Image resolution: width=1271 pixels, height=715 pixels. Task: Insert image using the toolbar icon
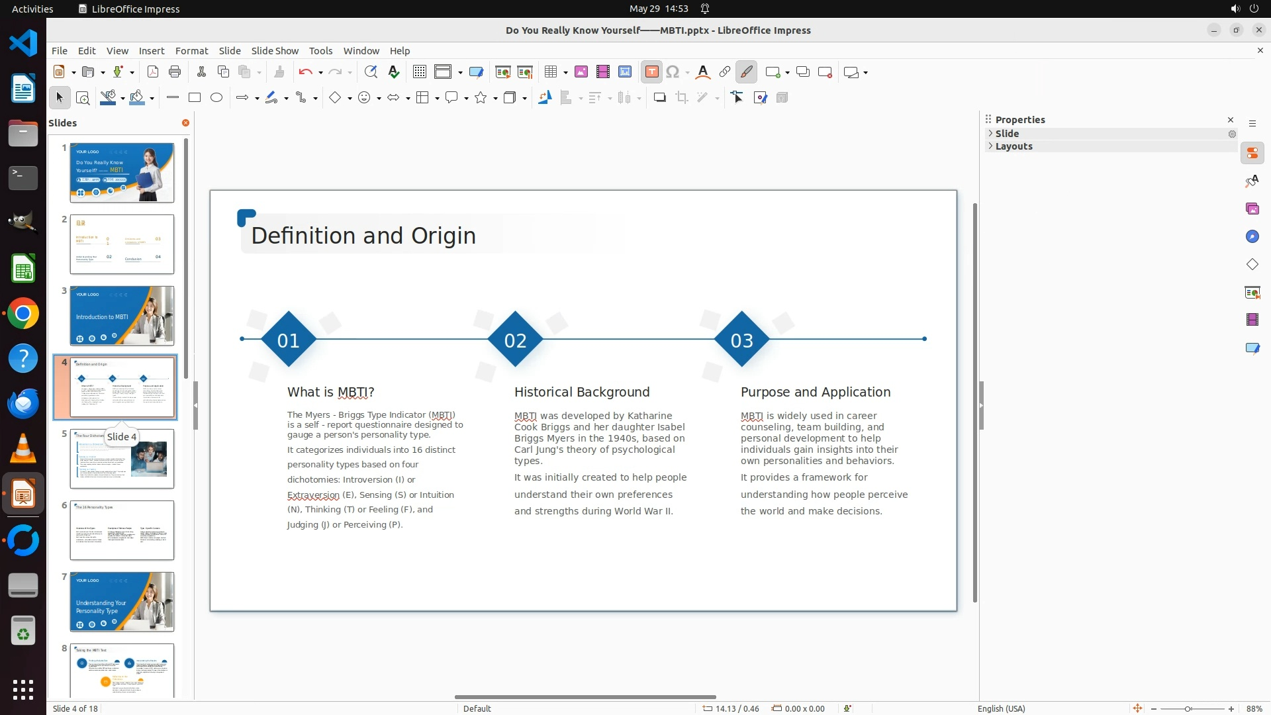[581, 72]
